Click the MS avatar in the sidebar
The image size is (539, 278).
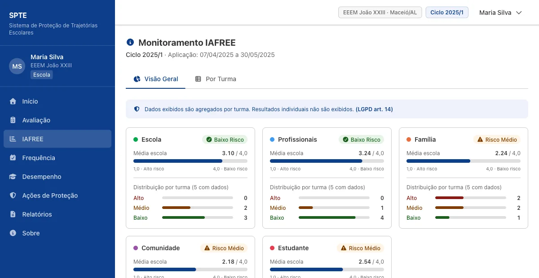pyautogui.click(x=17, y=66)
